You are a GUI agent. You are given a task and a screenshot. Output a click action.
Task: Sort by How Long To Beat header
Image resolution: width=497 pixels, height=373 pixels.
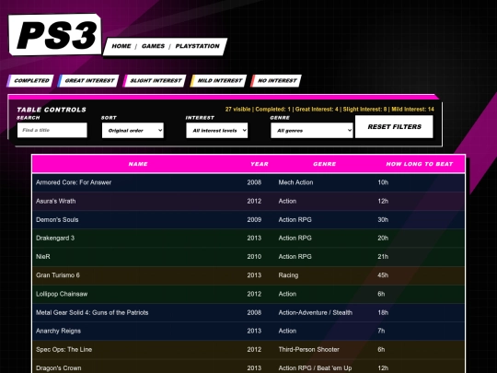[420, 164]
